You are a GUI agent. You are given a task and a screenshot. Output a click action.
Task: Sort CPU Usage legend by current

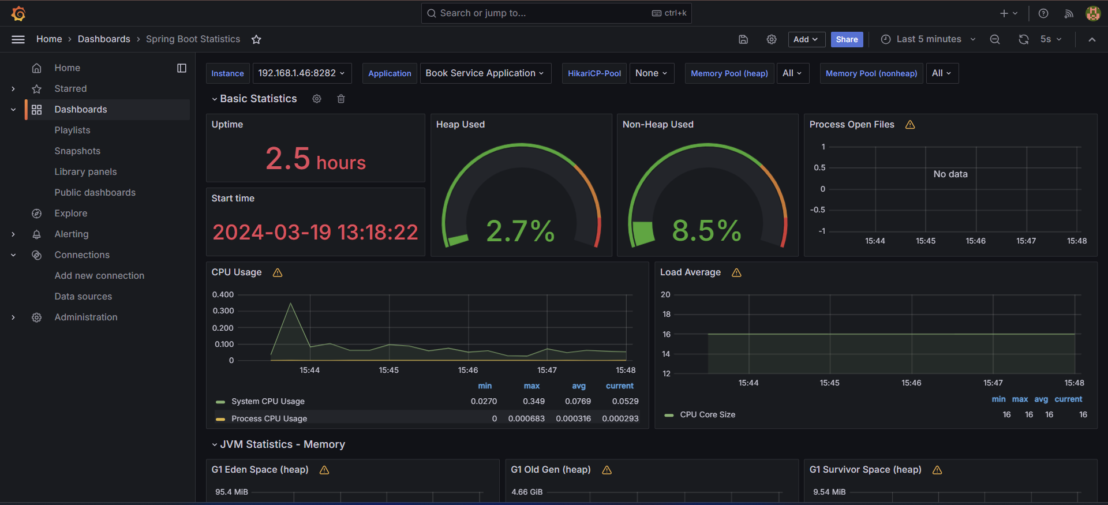click(x=619, y=386)
